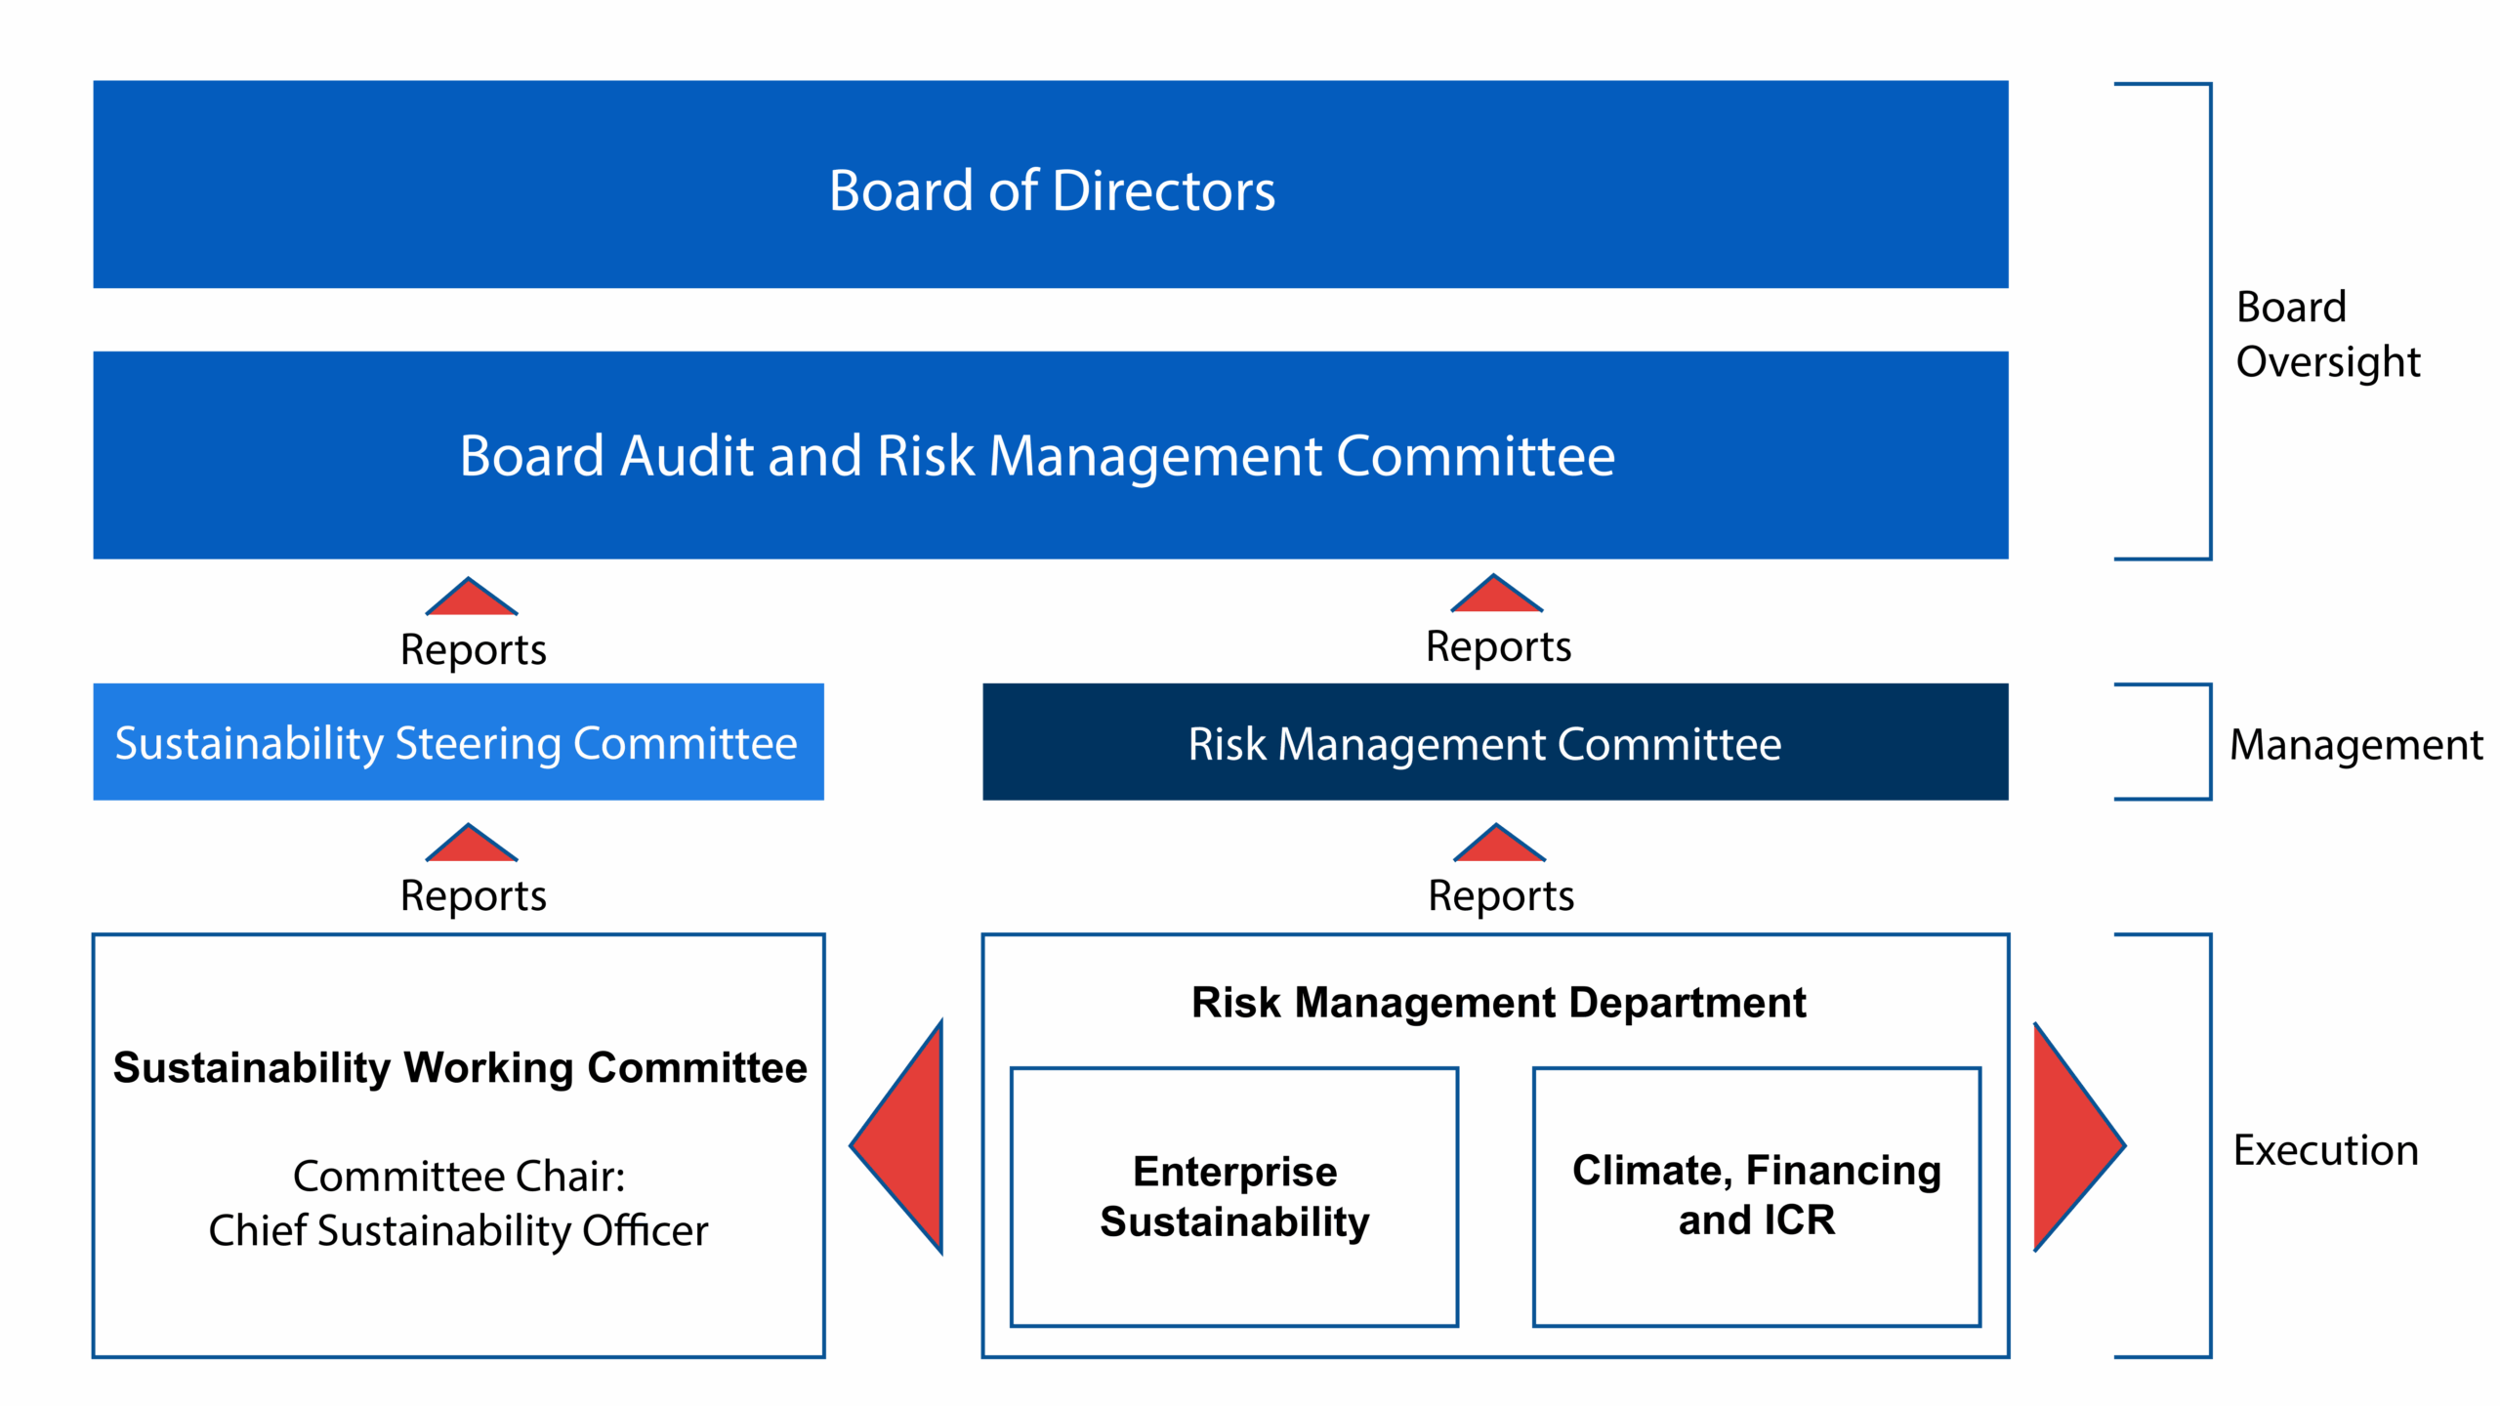Viewport: 2500px width, 1406px height.
Task: Select the Management label
Action: 2354,744
